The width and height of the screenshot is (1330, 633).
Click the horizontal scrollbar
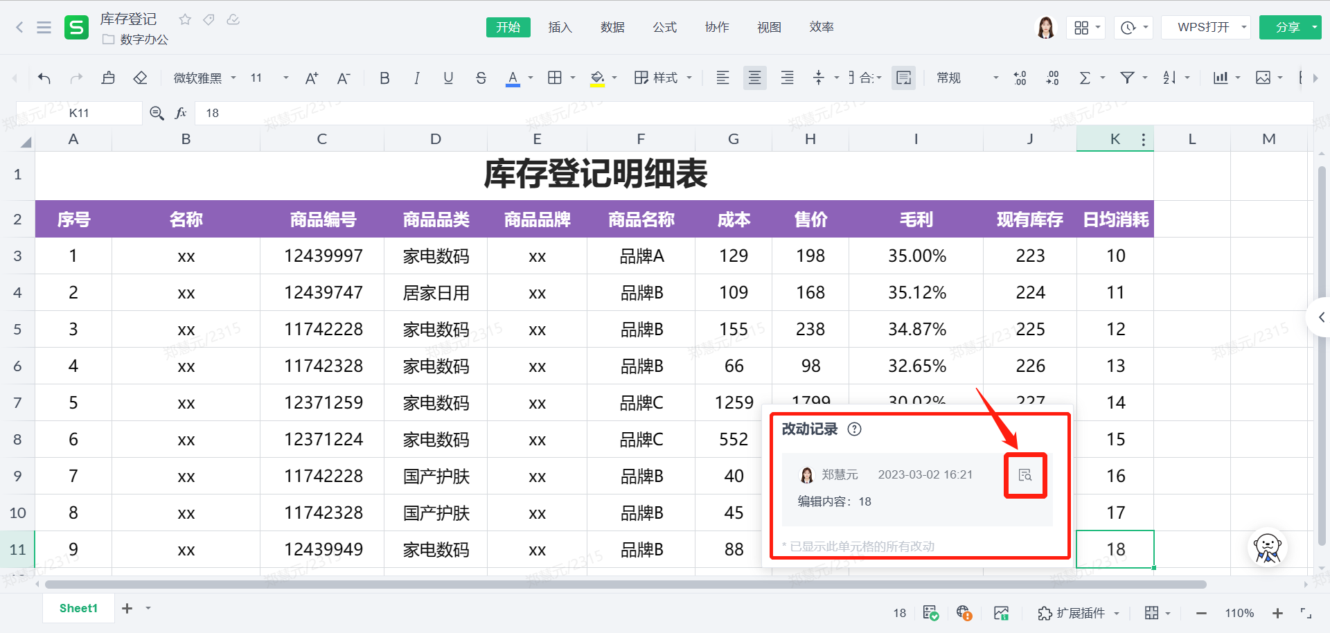626,585
